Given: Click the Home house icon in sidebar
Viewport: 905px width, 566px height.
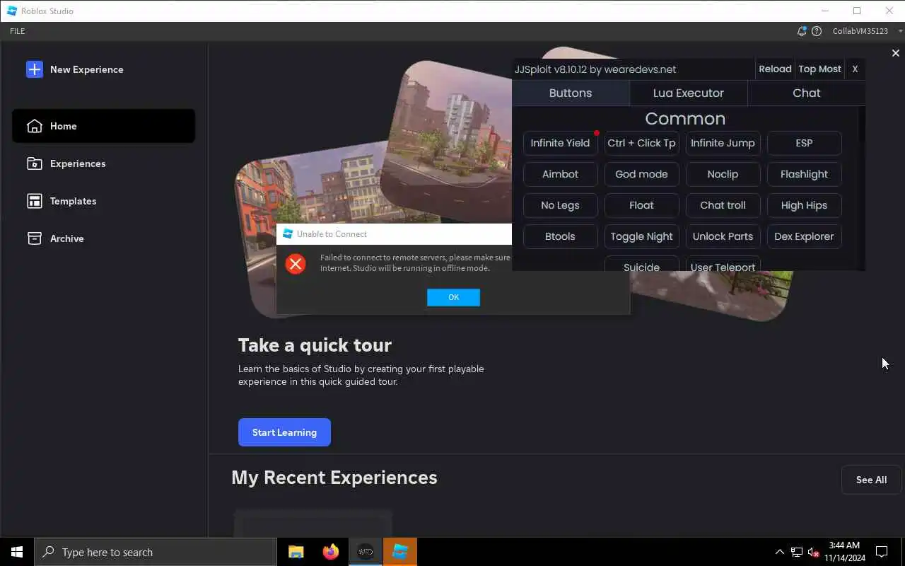Looking at the screenshot, I should [34, 126].
